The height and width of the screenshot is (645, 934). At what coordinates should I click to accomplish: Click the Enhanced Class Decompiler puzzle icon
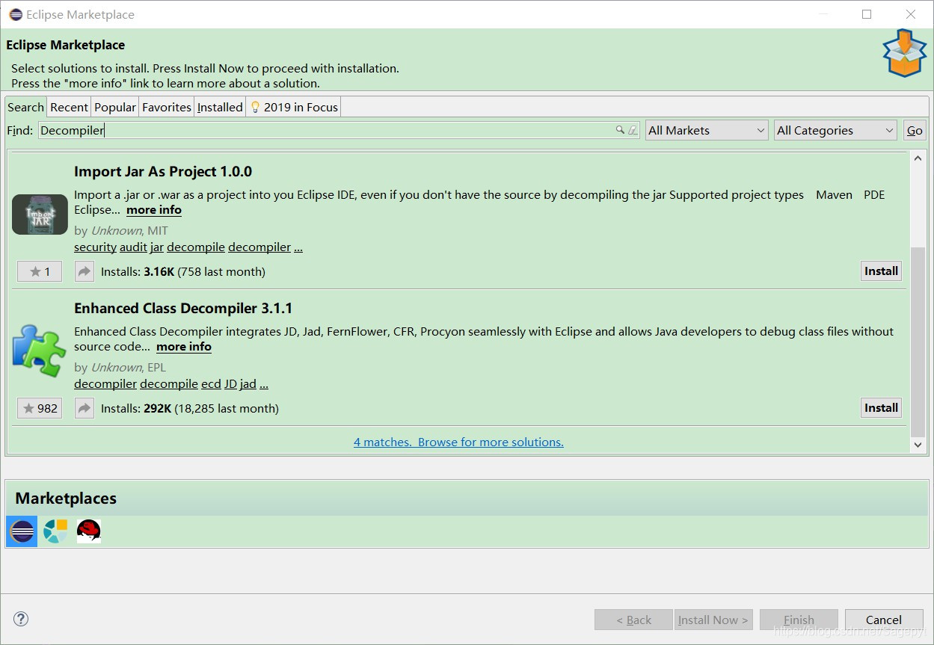[40, 350]
